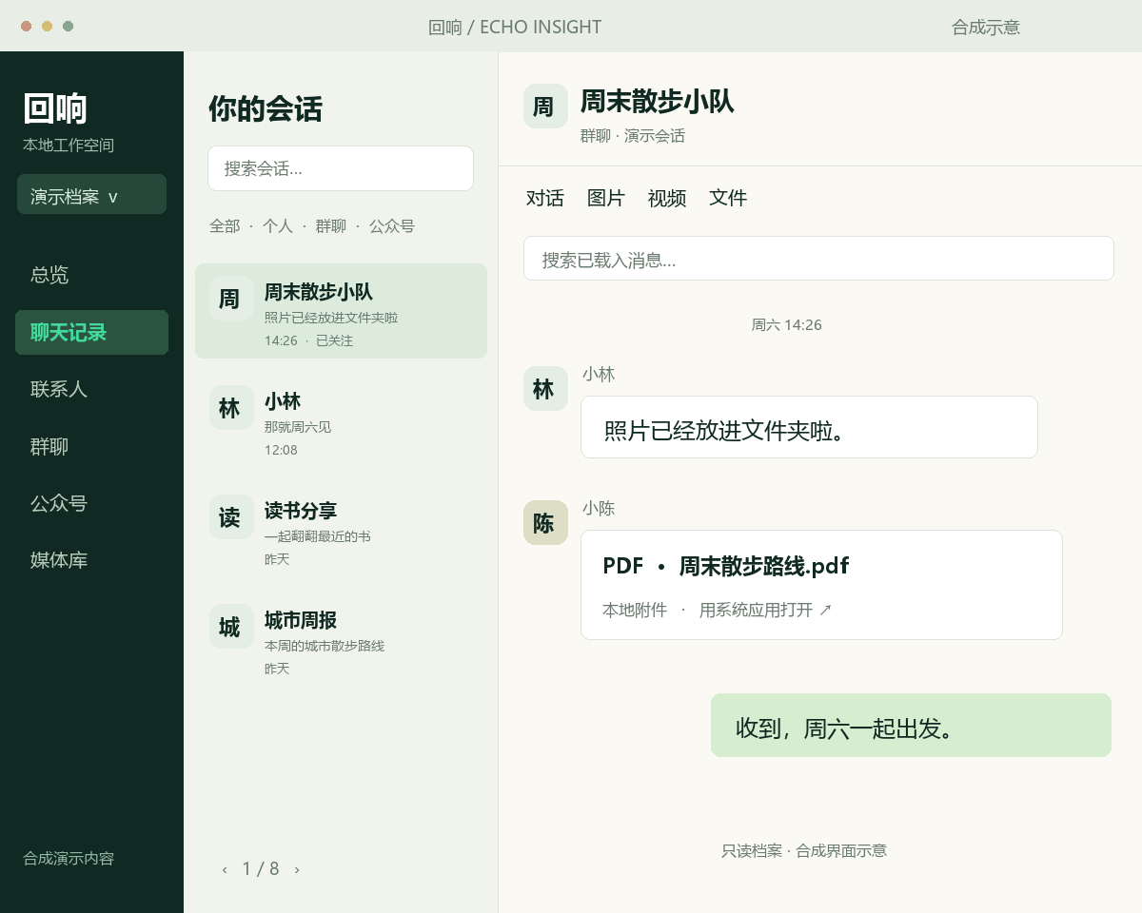
Task: Click the 读 avatar for 读书分享
Action: point(230,517)
